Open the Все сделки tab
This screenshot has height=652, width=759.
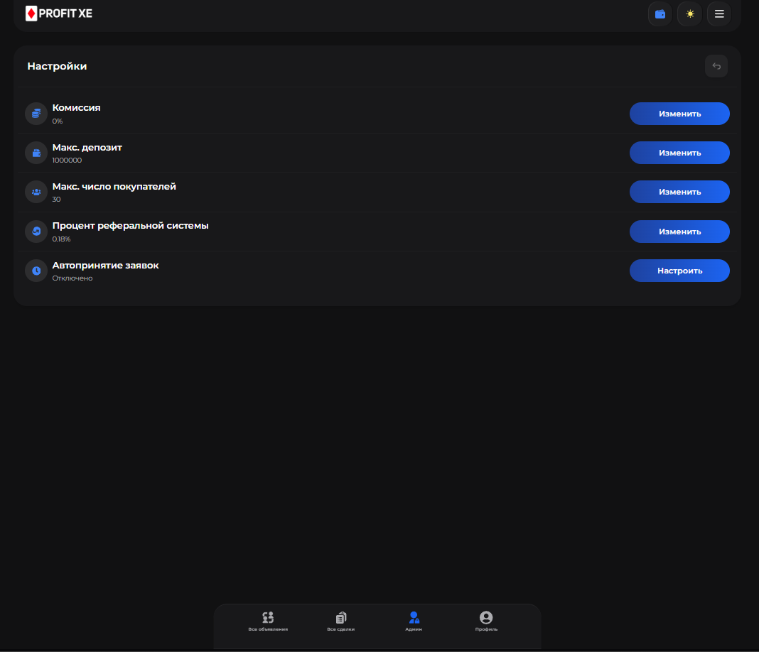pyautogui.click(x=341, y=621)
